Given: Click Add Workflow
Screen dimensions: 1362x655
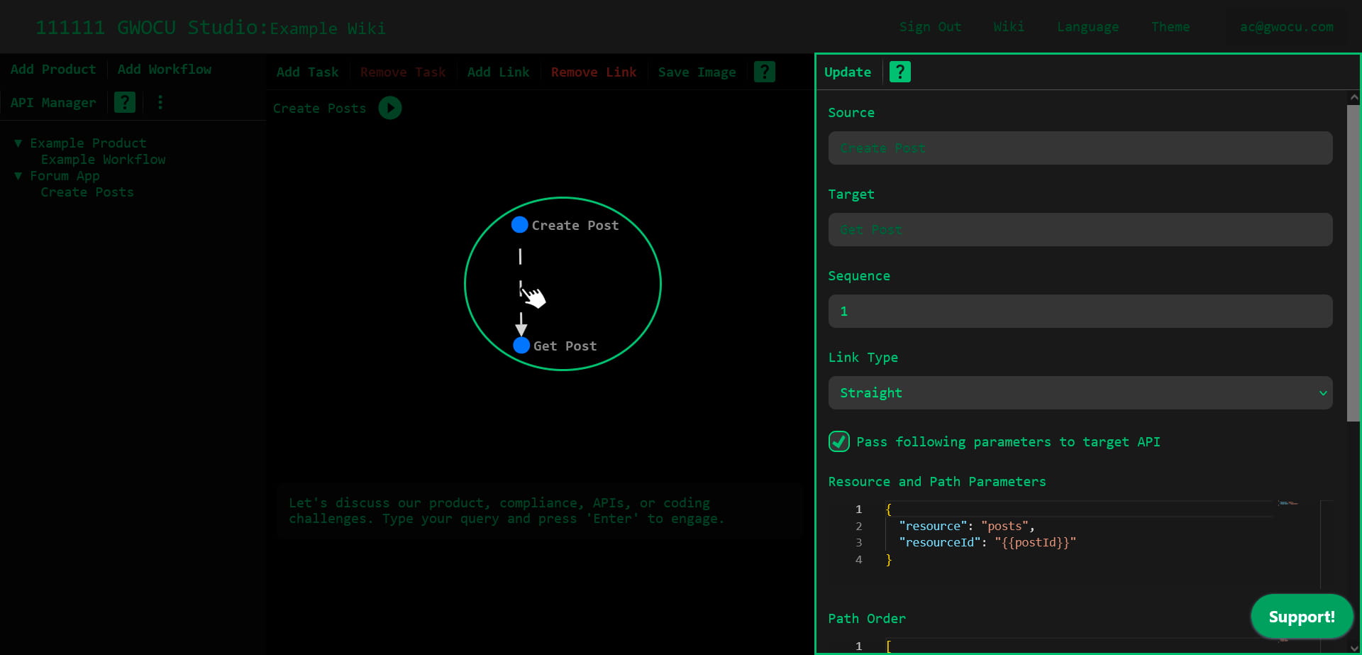Looking at the screenshot, I should (165, 70).
